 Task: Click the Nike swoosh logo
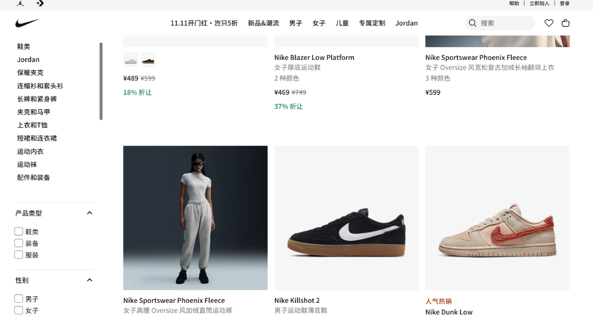pyautogui.click(x=27, y=23)
